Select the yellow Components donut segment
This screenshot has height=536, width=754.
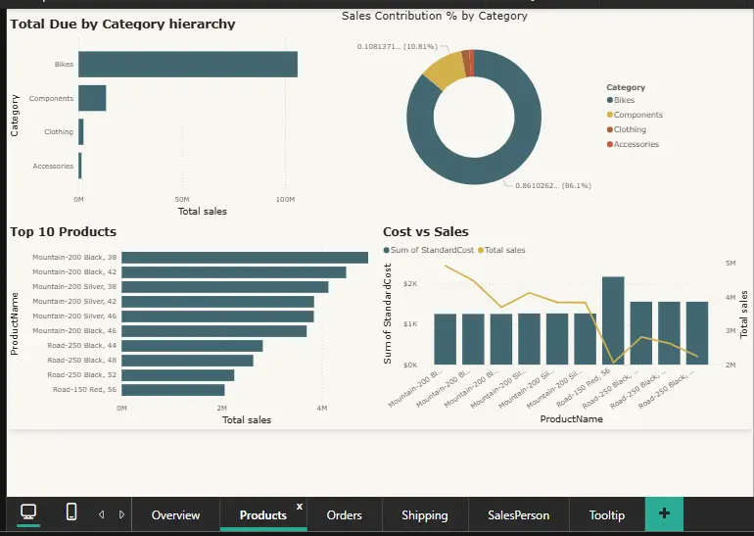[x=444, y=71]
